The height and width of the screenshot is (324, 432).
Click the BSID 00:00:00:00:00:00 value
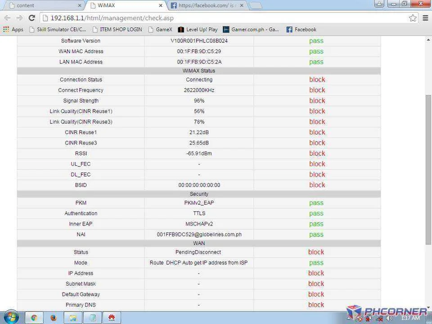[199, 185]
